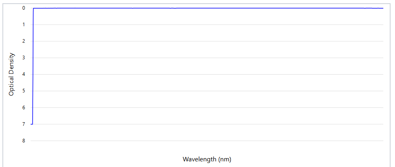Viewport: 395px width, 167px height.
Task: Click the right end of the blue curve
Action: tap(383, 8)
